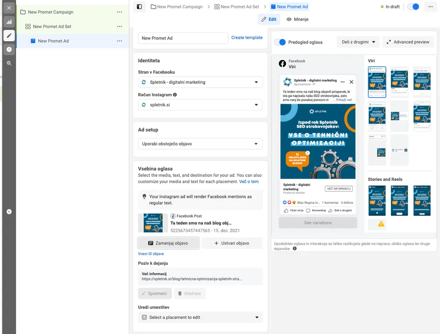The width and height of the screenshot is (440, 334).
Task: Select New Promet Campaign in tree
Action: coord(50,12)
